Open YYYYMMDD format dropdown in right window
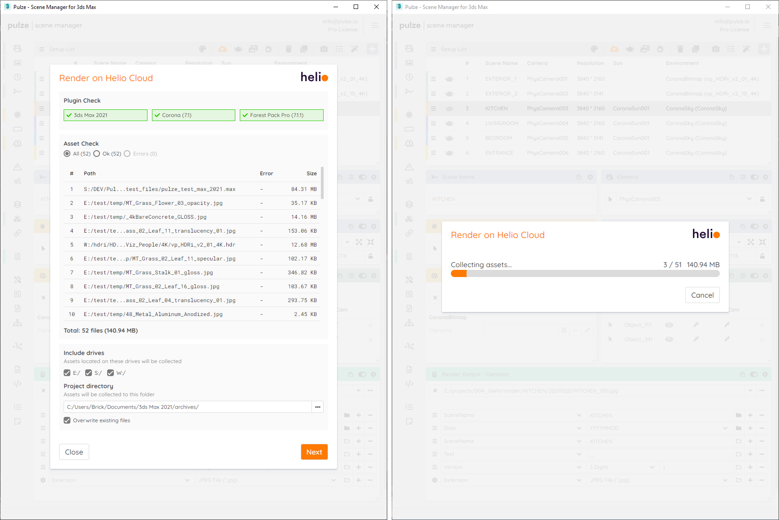779x520 pixels. (658, 428)
